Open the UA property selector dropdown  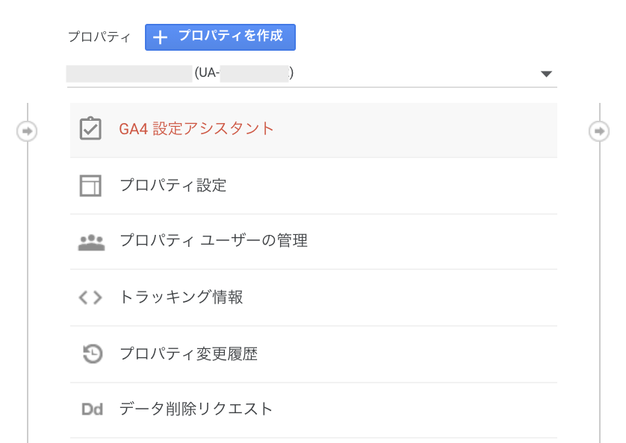click(312, 74)
